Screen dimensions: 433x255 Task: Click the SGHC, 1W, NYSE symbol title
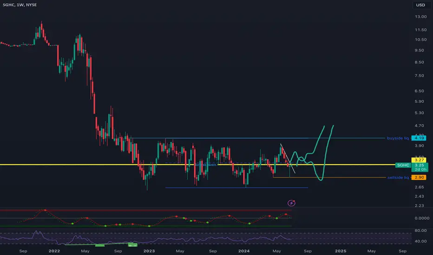[20, 5]
